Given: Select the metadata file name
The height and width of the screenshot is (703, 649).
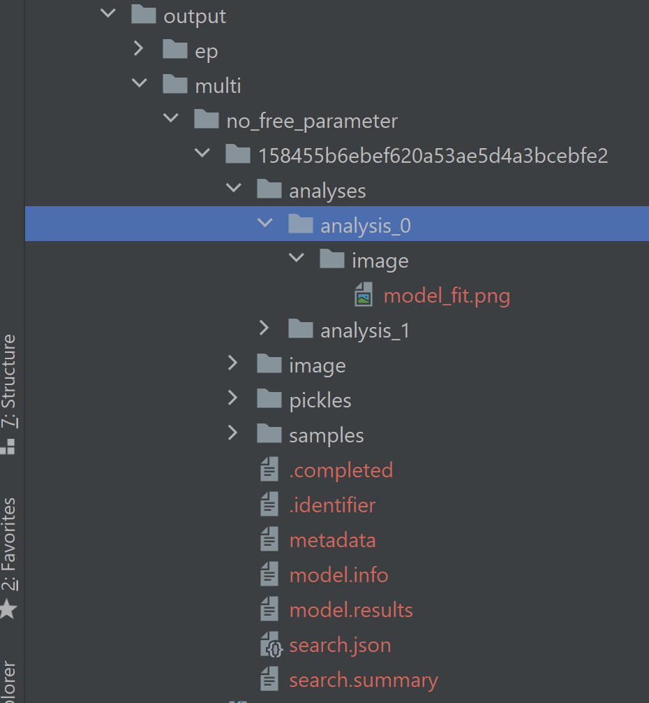Looking at the screenshot, I should coord(332,540).
